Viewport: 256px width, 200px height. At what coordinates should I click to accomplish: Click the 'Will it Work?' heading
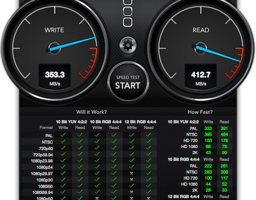tap(92, 112)
